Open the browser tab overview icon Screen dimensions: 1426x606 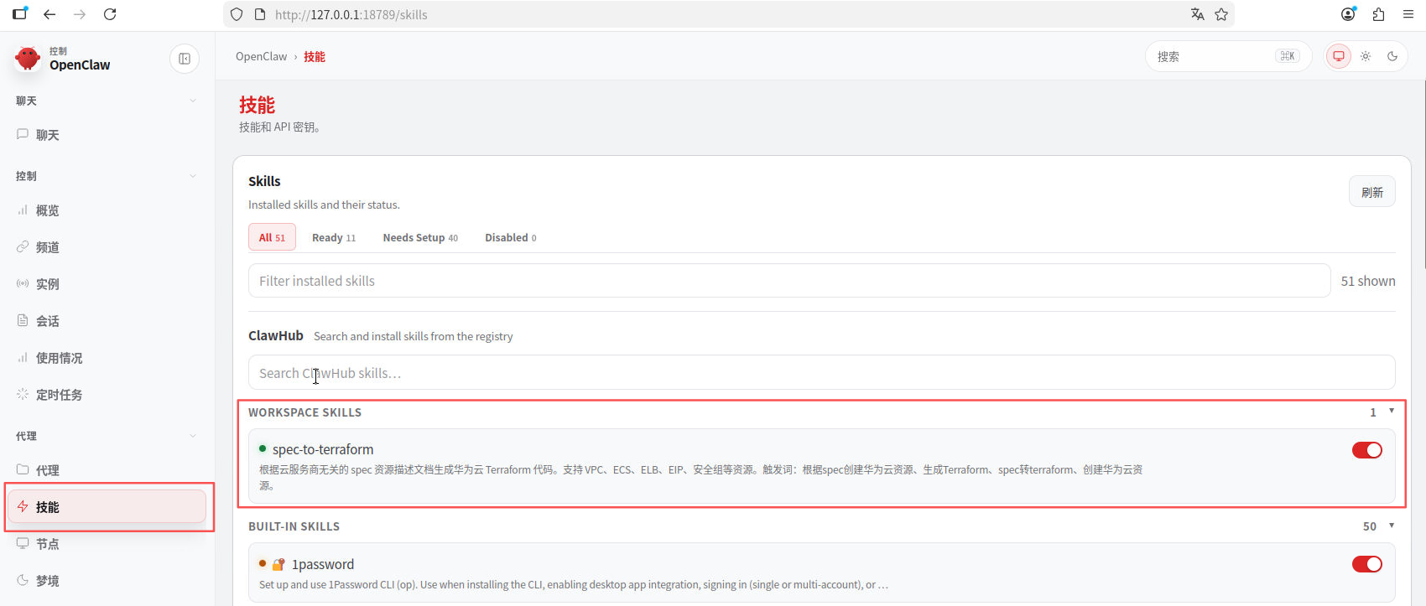[x=20, y=13]
